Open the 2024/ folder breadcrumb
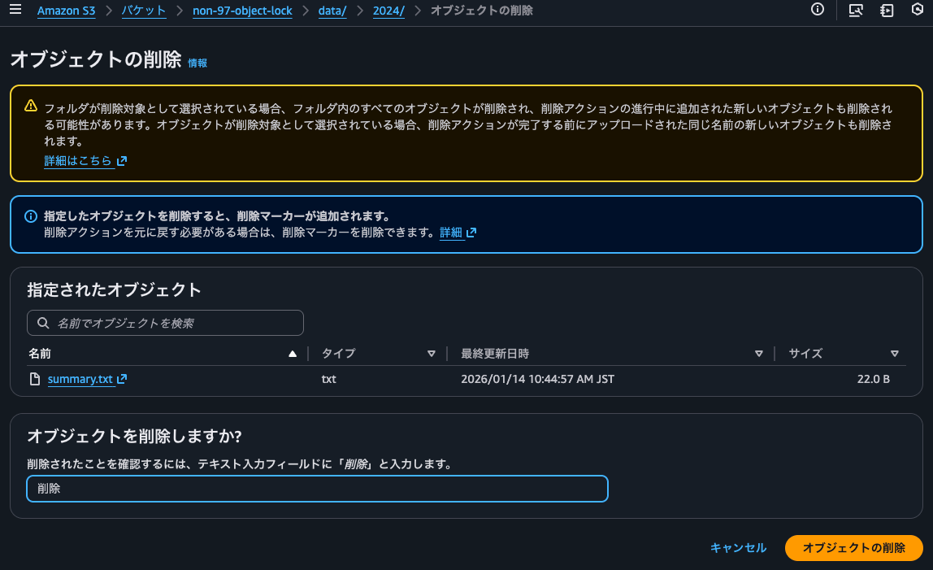Viewport: 933px width, 570px height. pos(388,11)
